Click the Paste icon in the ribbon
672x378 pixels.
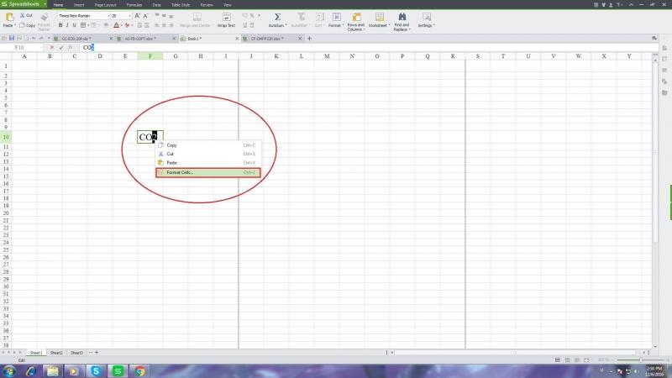(8, 16)
